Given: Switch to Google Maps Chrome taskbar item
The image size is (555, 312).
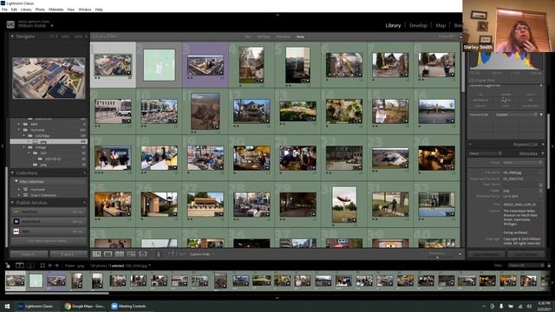Looking at the screenshot, I should click(x=85, y=306).
